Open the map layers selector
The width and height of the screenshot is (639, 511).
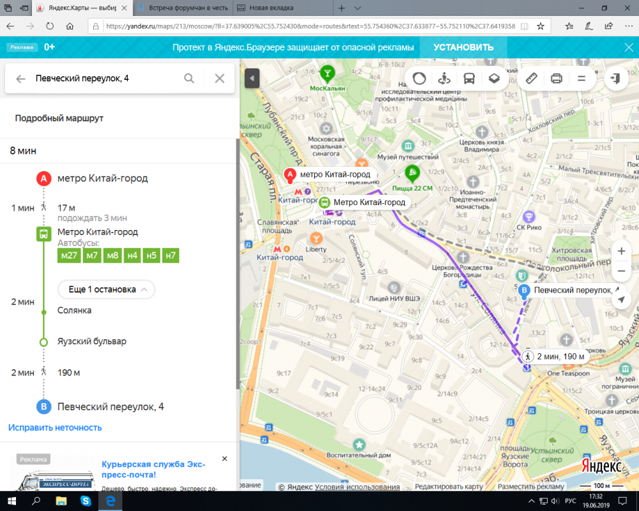494,79
